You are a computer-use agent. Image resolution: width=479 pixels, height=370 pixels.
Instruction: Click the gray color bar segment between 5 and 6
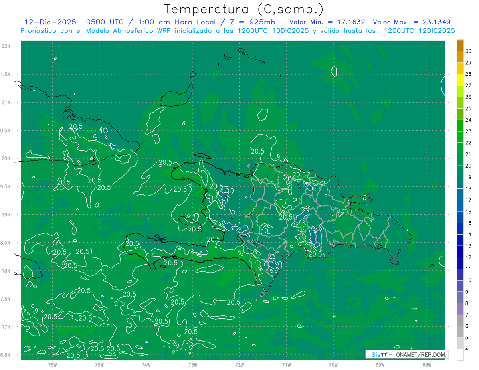pyautogui.click(x=460, y=332)
